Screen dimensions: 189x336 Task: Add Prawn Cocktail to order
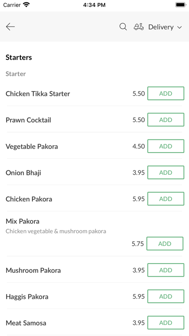tap(166, 120)
